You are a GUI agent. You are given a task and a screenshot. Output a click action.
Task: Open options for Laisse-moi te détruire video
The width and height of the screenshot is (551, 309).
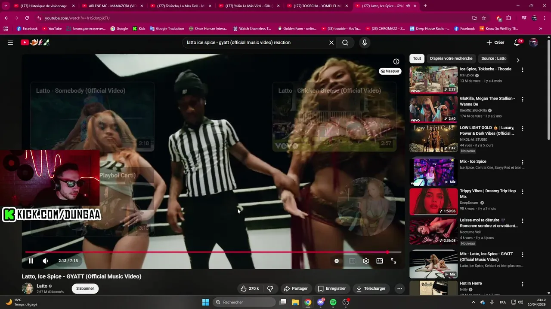(523, 221)
